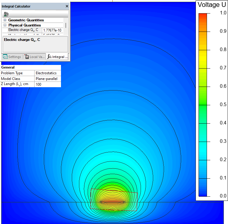This screenshot has width=228, height=224.
Task: Click the Settings tab icon
Action: click(5, 57)
